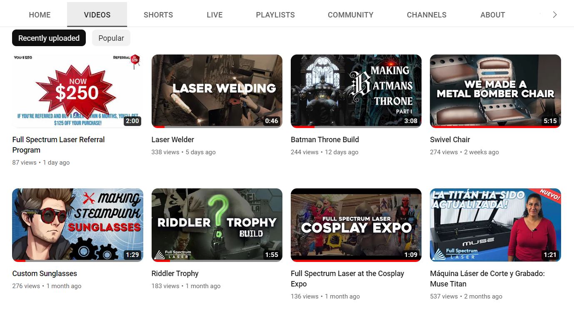This screenshot has height=311, width=574.
Task: Go to the Community tab
Action: coord(350,15)
